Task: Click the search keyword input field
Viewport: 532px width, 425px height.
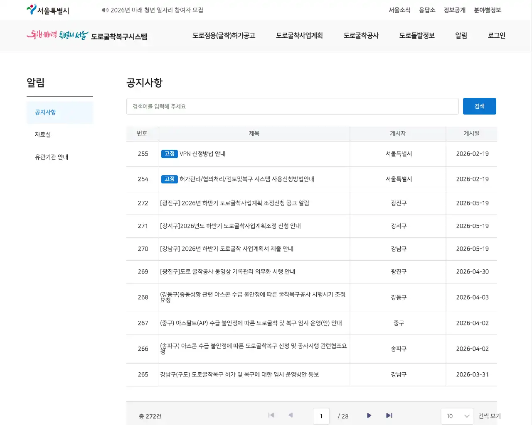Action: 293,106
